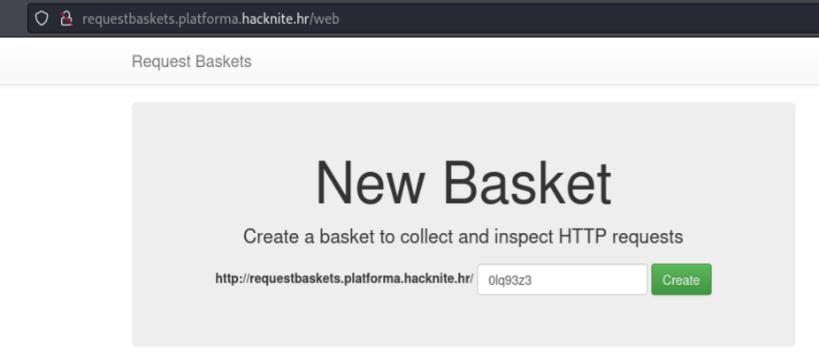Click the http://requestbaskets.platforma.hacknite.hr/ prefix label
The height and width of the screenshot is (360, 819).
[x=344, y=279]
